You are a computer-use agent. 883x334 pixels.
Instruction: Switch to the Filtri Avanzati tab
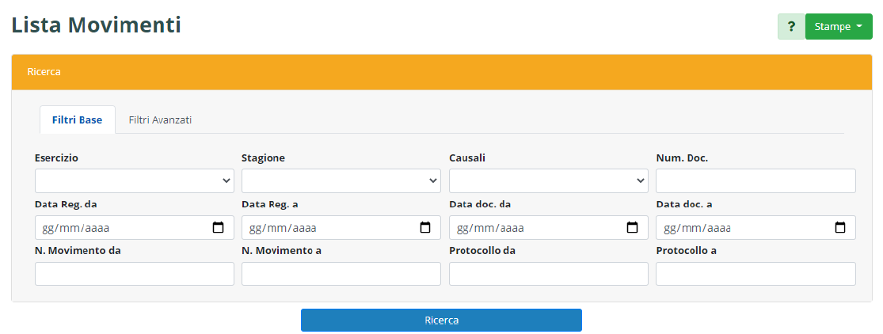pyautogui.click(x=160, y=120)
